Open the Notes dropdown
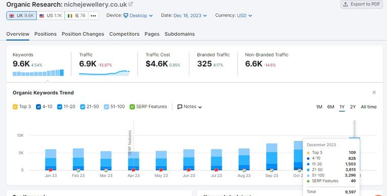Viewport: 387px width, 196px height. tap(189, 107)
